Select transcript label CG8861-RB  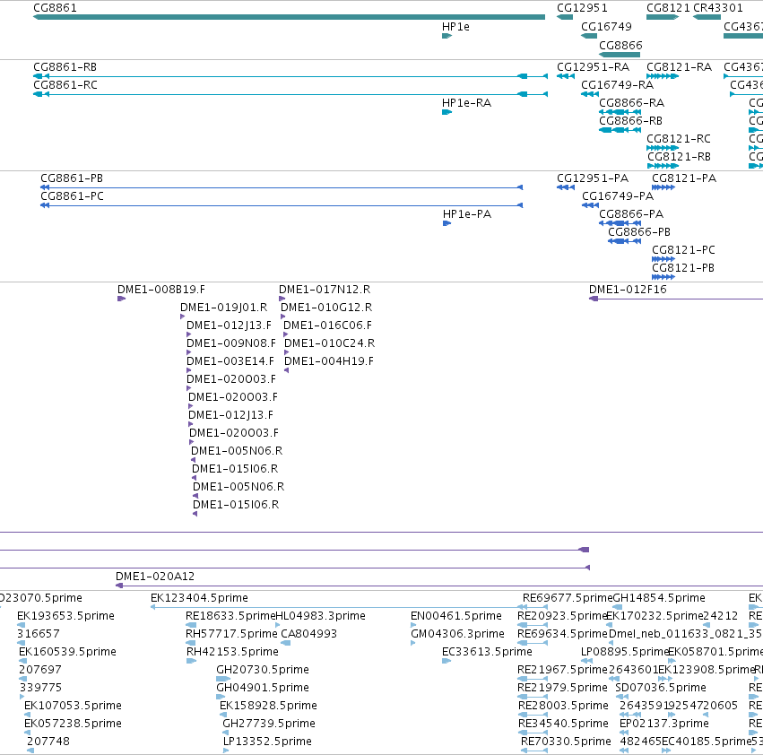pos(65,66)
